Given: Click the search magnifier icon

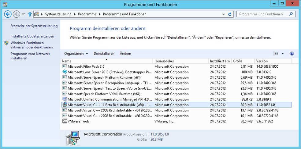Looking at the screenshot, I should pyautogui.click(x=292, y=14).
